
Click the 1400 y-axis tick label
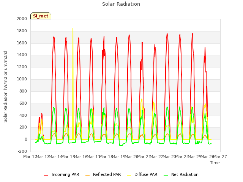(x=22, y=55)
